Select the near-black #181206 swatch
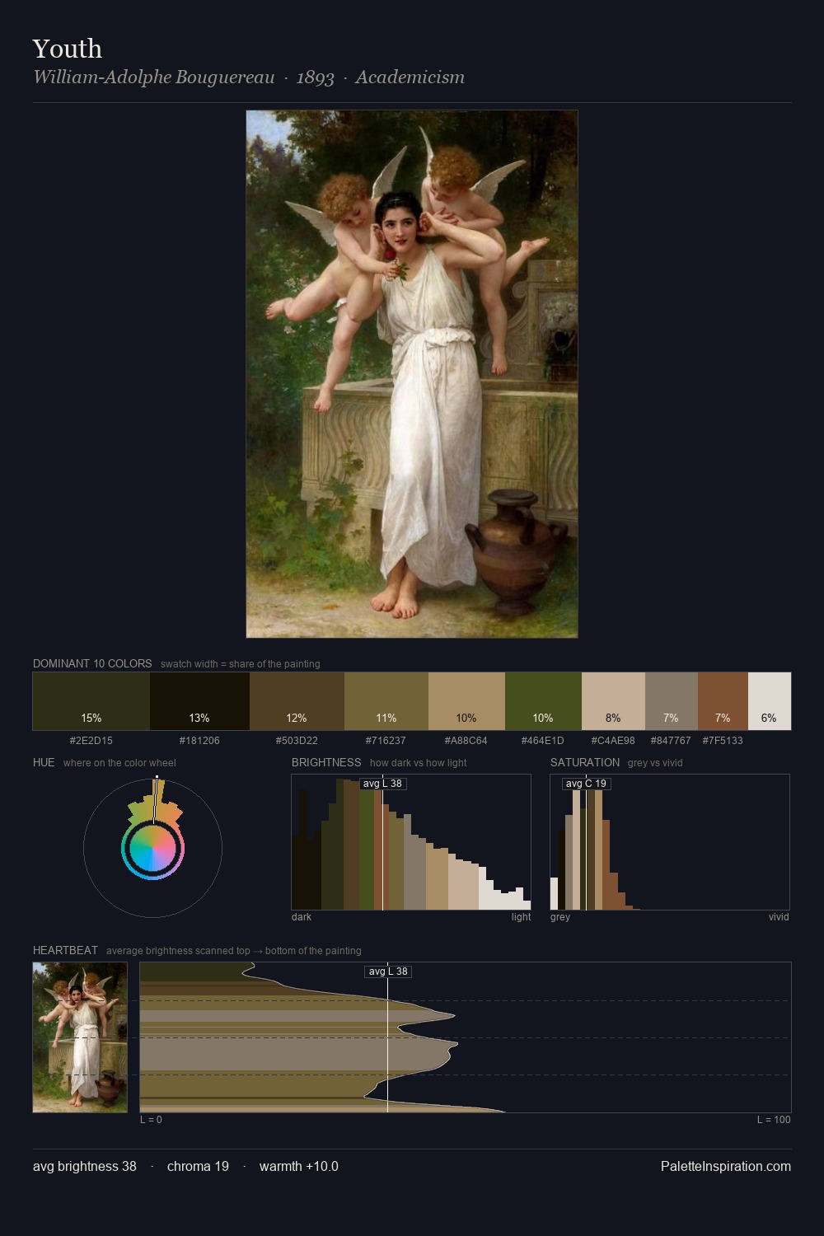The width and height of the screenshot is (824, 1236). 199,701
